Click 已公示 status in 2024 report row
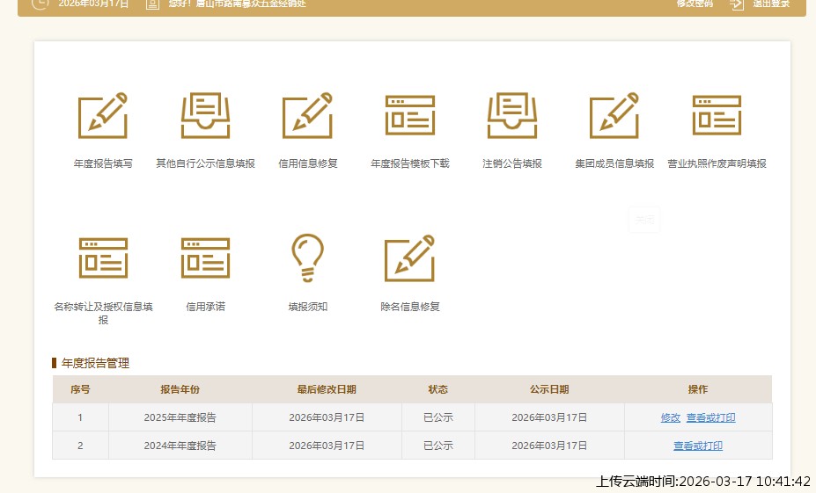The image size is (816, 493). [438, 446]
